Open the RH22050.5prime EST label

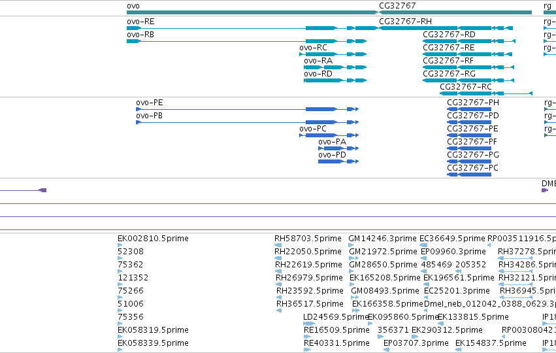tap(308, 252)
